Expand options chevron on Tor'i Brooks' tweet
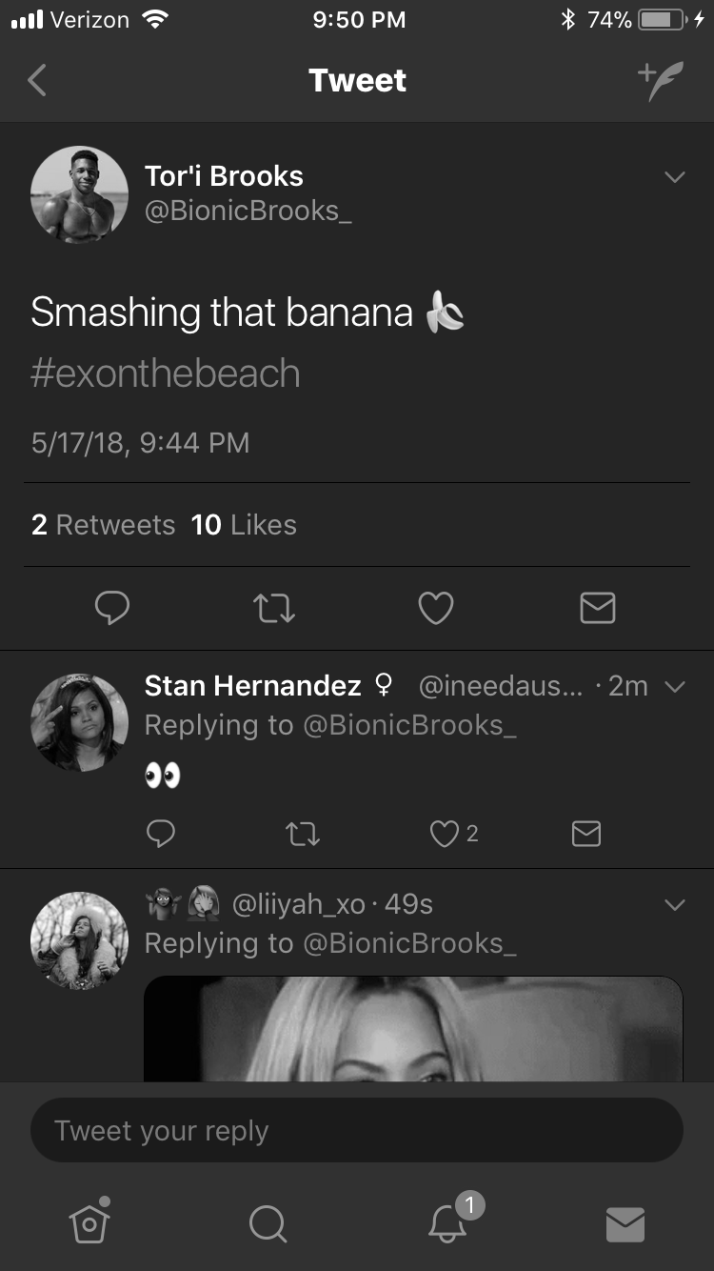Viewport: 714px width, 1271px height. click(x=675, y=177)
